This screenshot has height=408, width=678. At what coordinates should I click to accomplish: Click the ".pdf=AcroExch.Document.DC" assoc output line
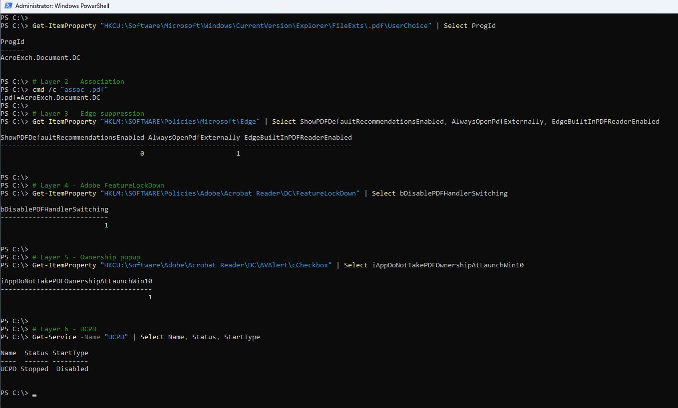(x=50, y=97)
